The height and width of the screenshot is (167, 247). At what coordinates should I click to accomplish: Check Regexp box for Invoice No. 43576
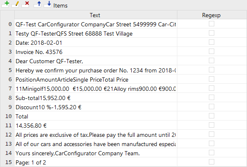tap(211, 51)
